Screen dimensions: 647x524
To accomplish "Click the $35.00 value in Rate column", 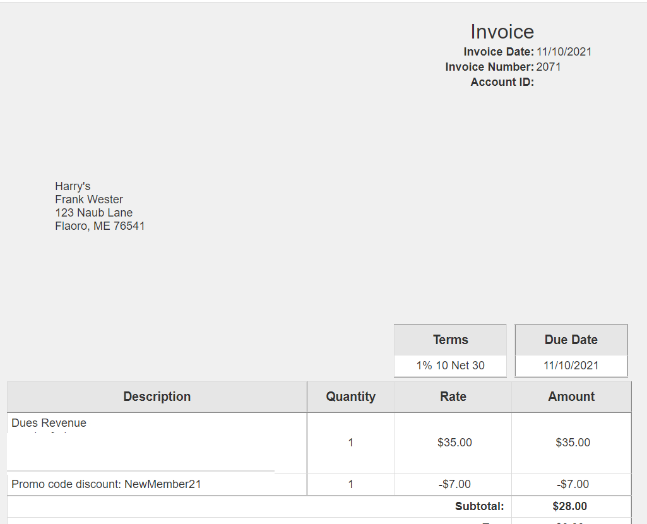I will click(x=454, y=443).
